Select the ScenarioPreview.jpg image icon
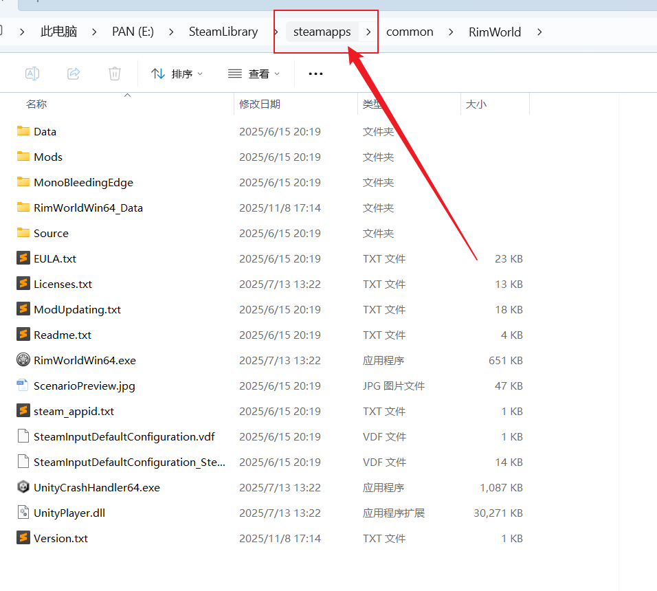Viewport: 657px width, 591px height. pyautogui.click(x=23, y=386)
